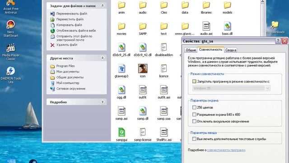Select the d3dx9_25.dll file
The height and width of the screenshot is (163, 289).
click(x=121, y=50)
